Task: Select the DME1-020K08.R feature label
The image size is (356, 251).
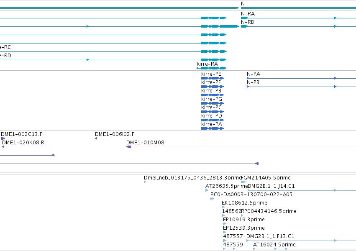Action: click(x=23, y=143)
